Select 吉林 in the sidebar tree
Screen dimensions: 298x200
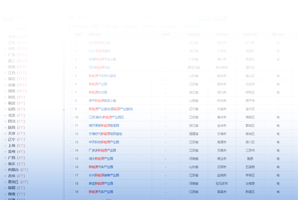[12, 176]
